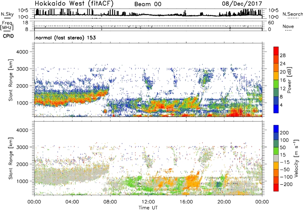The width and height of the screenshot is (303, 210).
Task: Click the 'Nave' legend label
Action: 288,27
